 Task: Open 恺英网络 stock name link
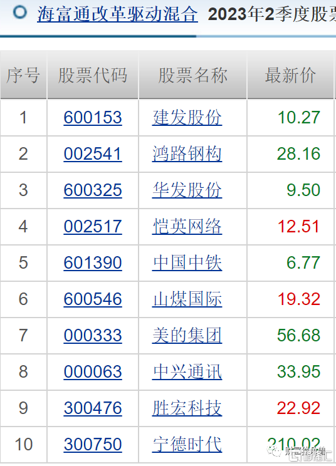187,227
